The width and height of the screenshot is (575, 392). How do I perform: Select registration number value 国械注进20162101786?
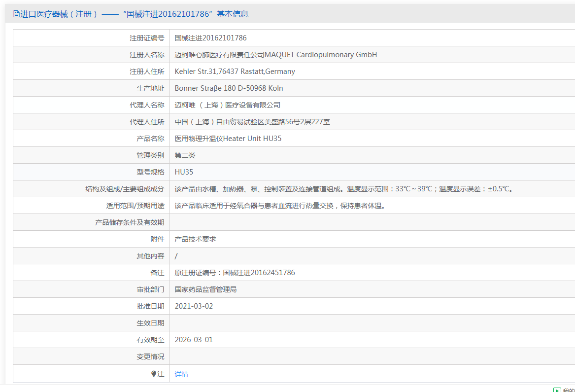pyautogui.click(x=210, y=38)
